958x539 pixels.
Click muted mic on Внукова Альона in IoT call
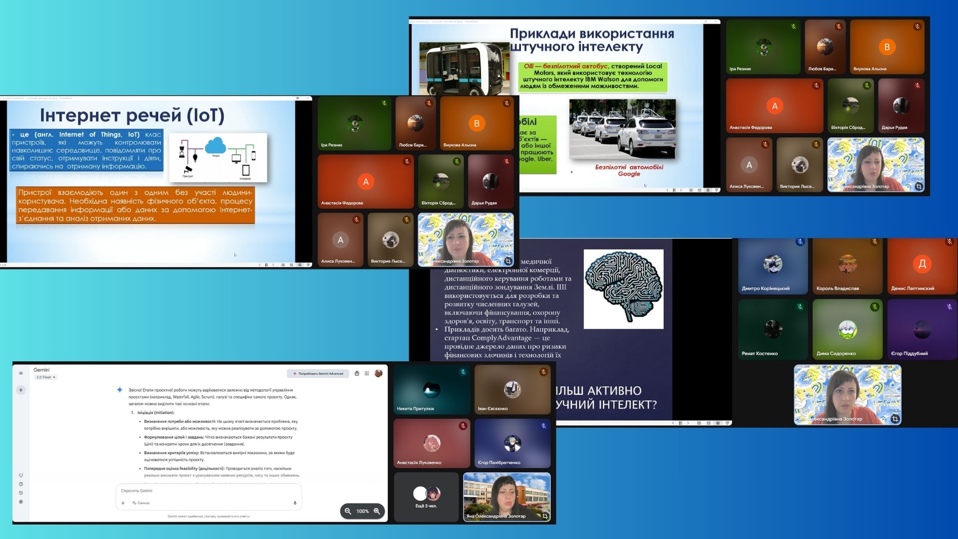click(x=506, y=103)
